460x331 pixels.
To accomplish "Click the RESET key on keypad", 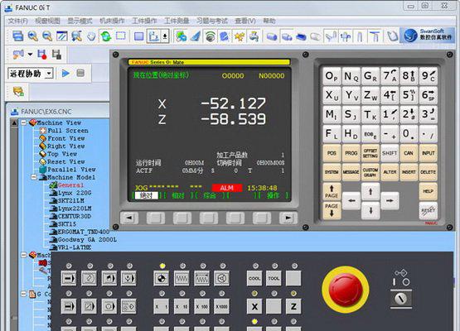I will [x=428, y=210].
